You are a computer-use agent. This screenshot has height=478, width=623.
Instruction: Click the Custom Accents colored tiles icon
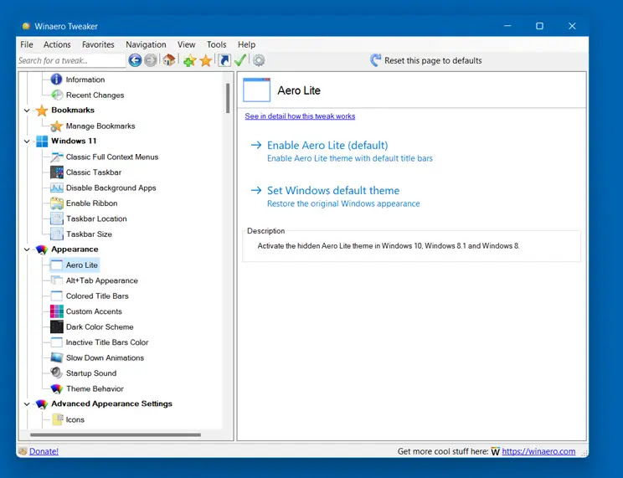tap(57, 311)
